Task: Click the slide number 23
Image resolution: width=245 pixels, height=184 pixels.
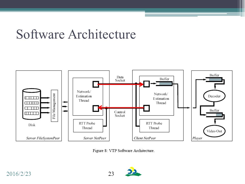Action: tap(111, 174)
